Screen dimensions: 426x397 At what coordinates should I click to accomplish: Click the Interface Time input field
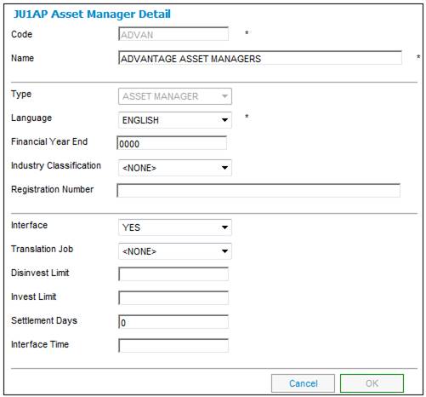click(173, 346)
